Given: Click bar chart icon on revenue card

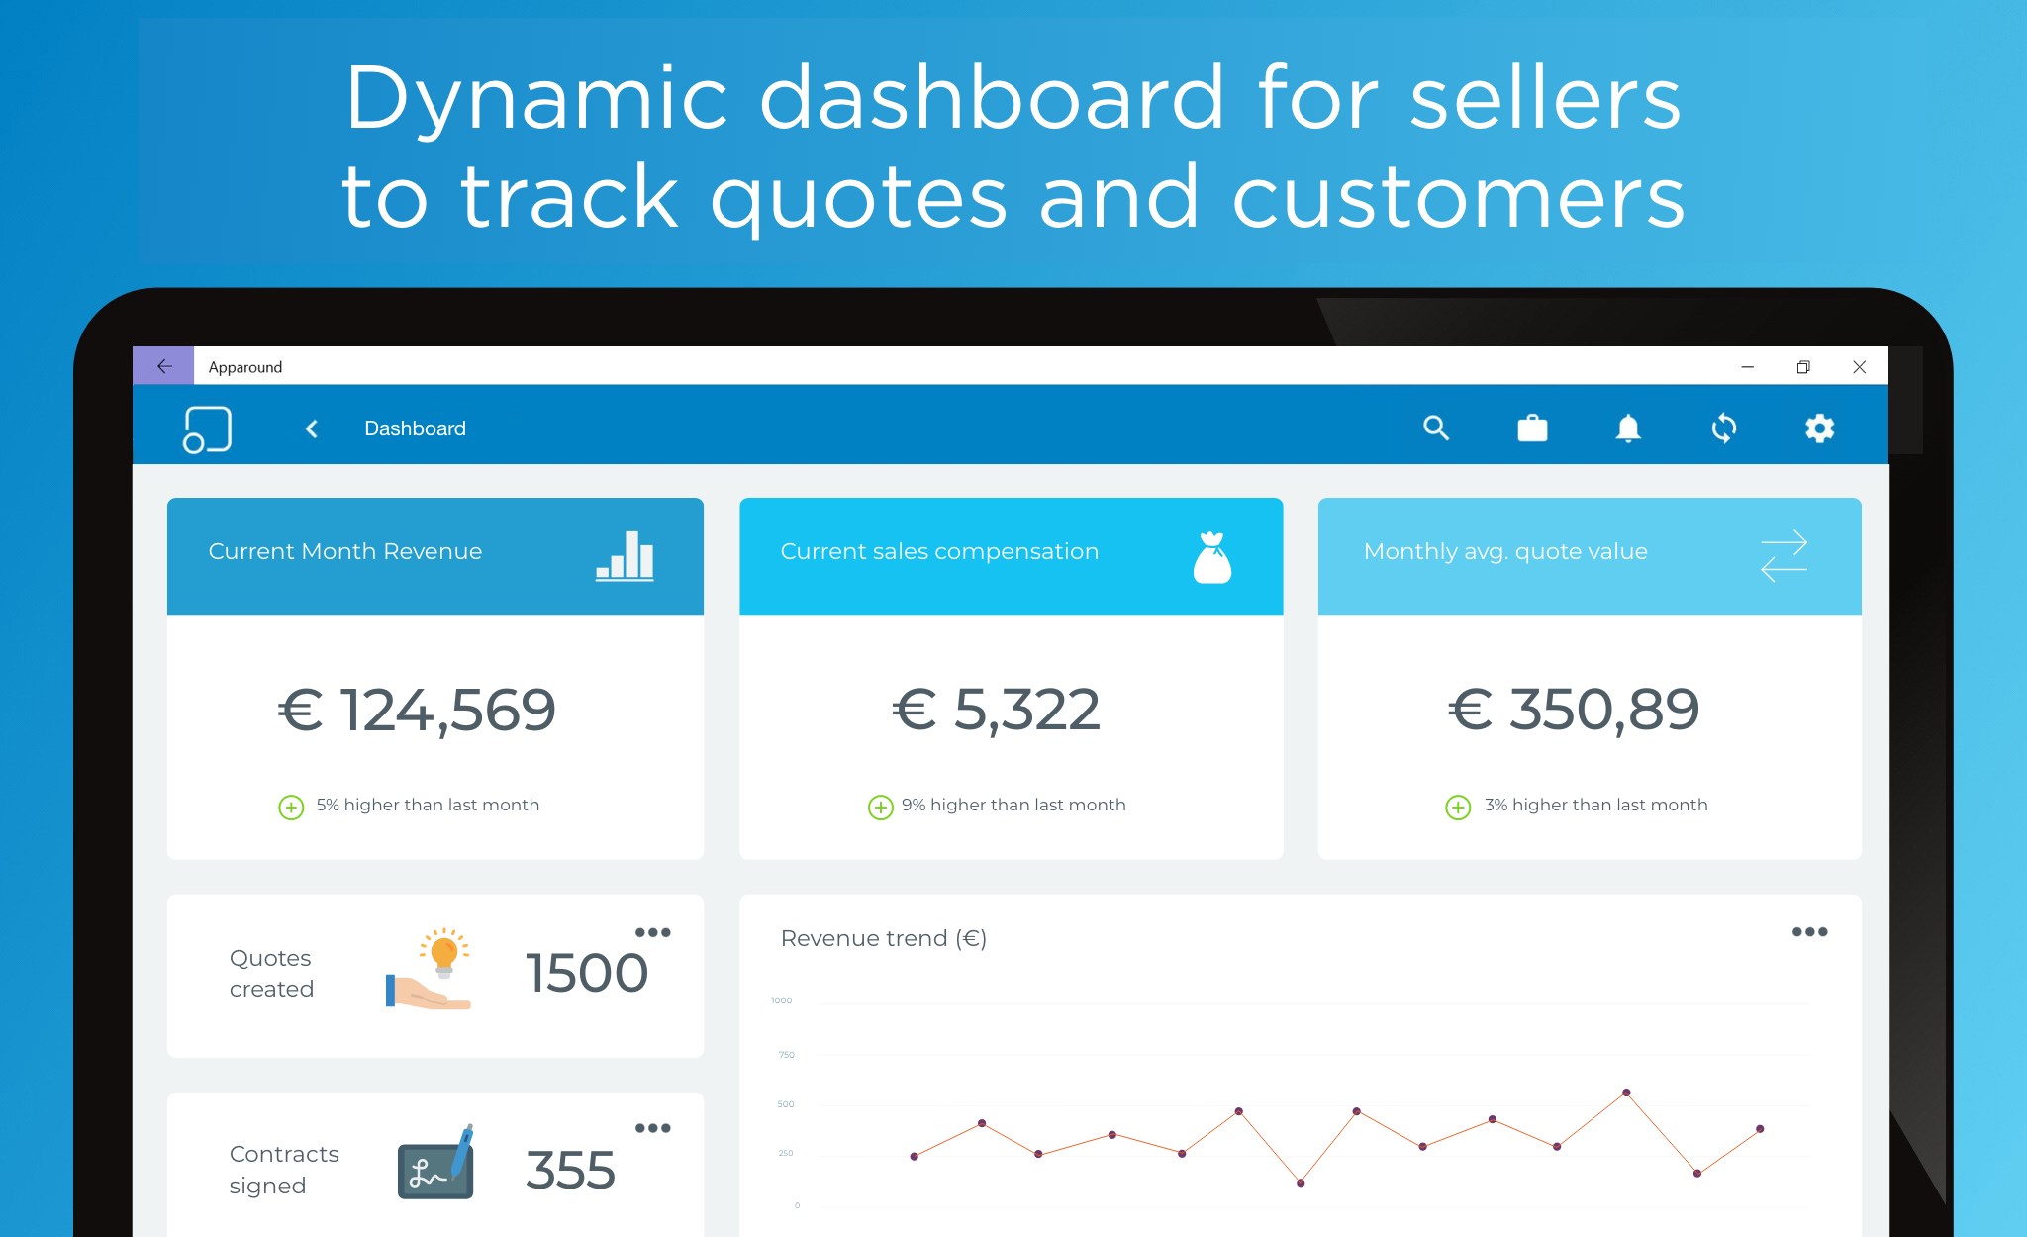Looking at the screenshot, I should pyautogui.click(x=625, y=555).
